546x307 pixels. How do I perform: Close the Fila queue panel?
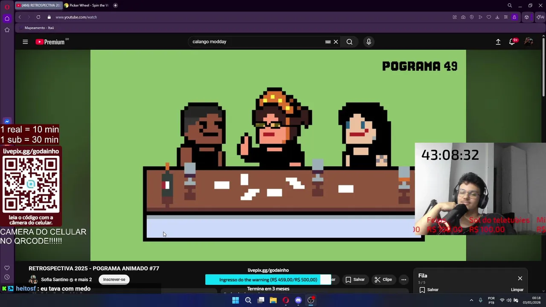point(520,278)
